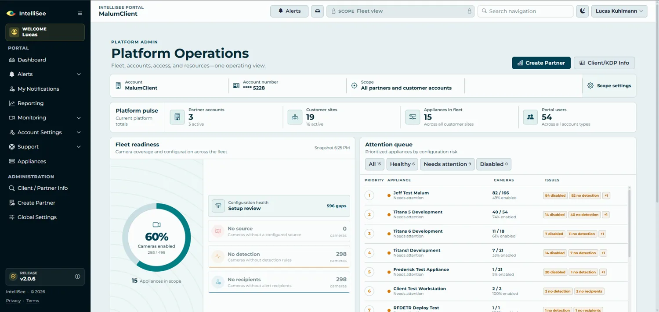The height and width of the screenshot is (312, 659).
Task: Click the Account number card icon
Action: point(236,85)
